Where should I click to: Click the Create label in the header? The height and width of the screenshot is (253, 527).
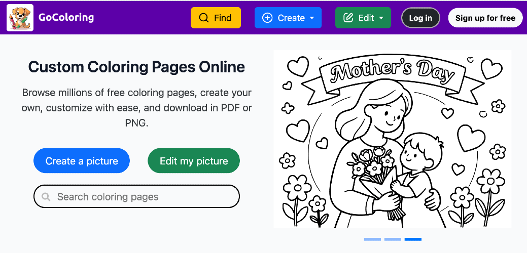pyautogui.click(x=291, y=18)
